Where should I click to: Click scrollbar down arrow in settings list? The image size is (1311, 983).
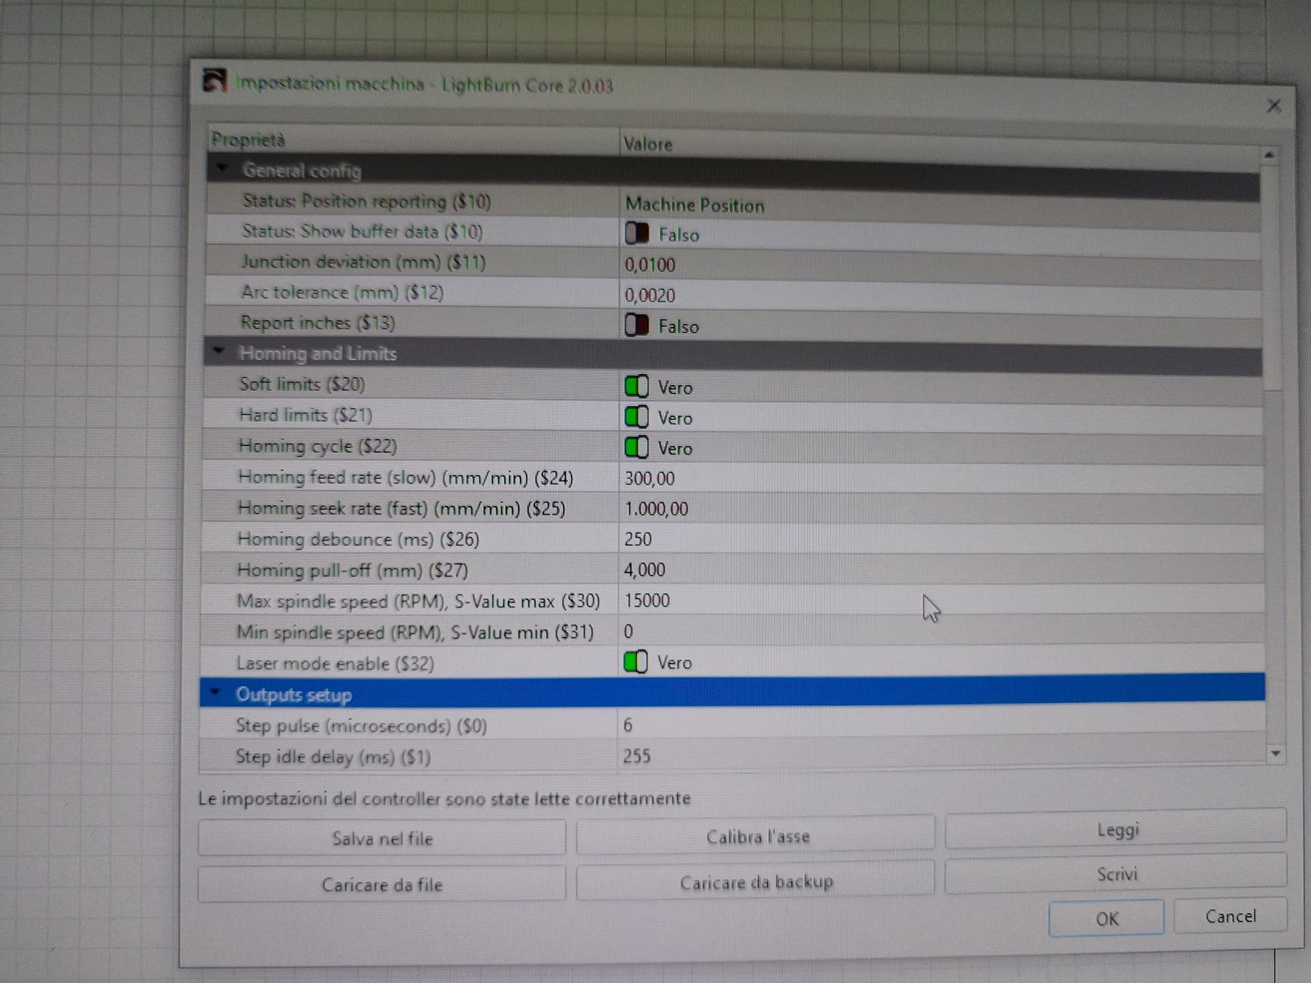pyautogui.click(x=1275, y=754)
